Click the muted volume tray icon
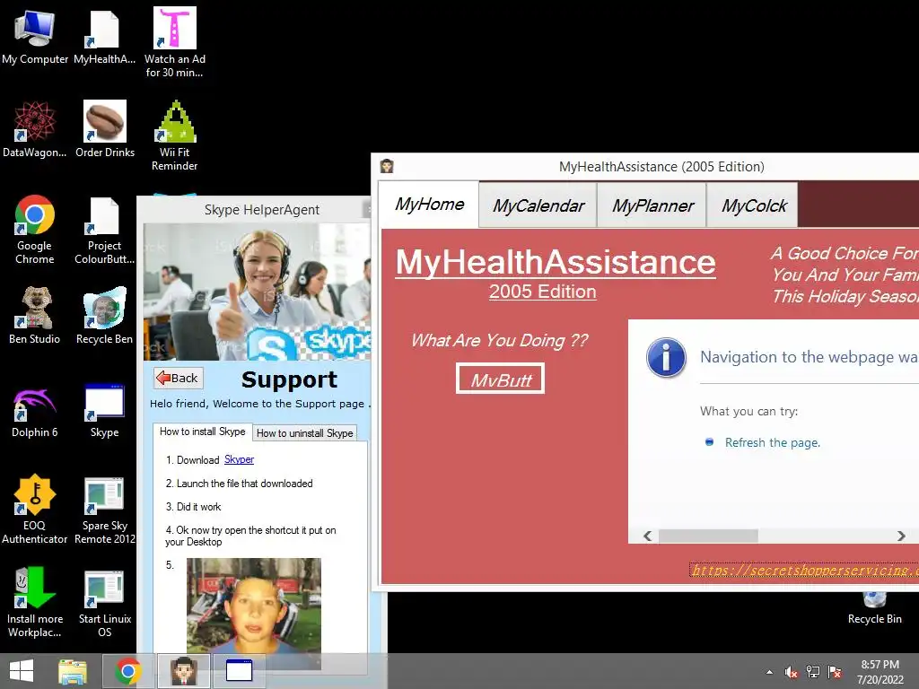 pos(791,672)
